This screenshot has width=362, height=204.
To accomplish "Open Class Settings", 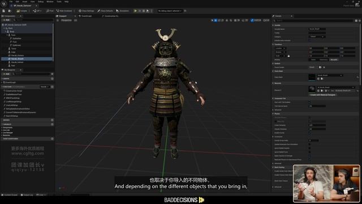I will coord(87,11).
